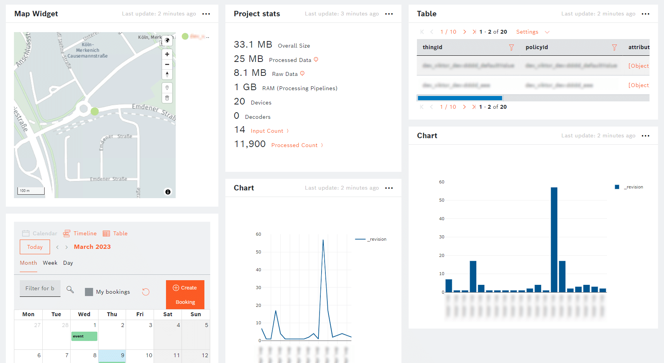The image size is (664, 363).
Task: Toggle the My bookings checkbox
Action: pos(89,292)
